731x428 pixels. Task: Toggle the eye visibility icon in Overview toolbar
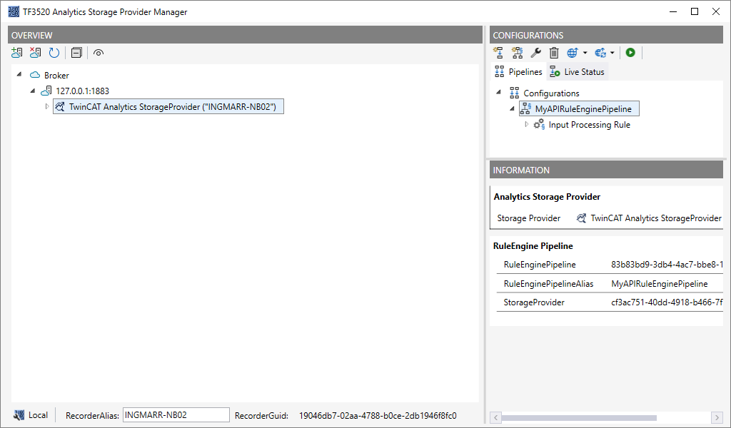[x=99, y=53]
